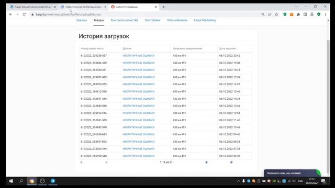This screenshot has height=188, width=335.
Task: Open Chrome from the taskbar
Action: pyautogui.click(x=32, y=181)
